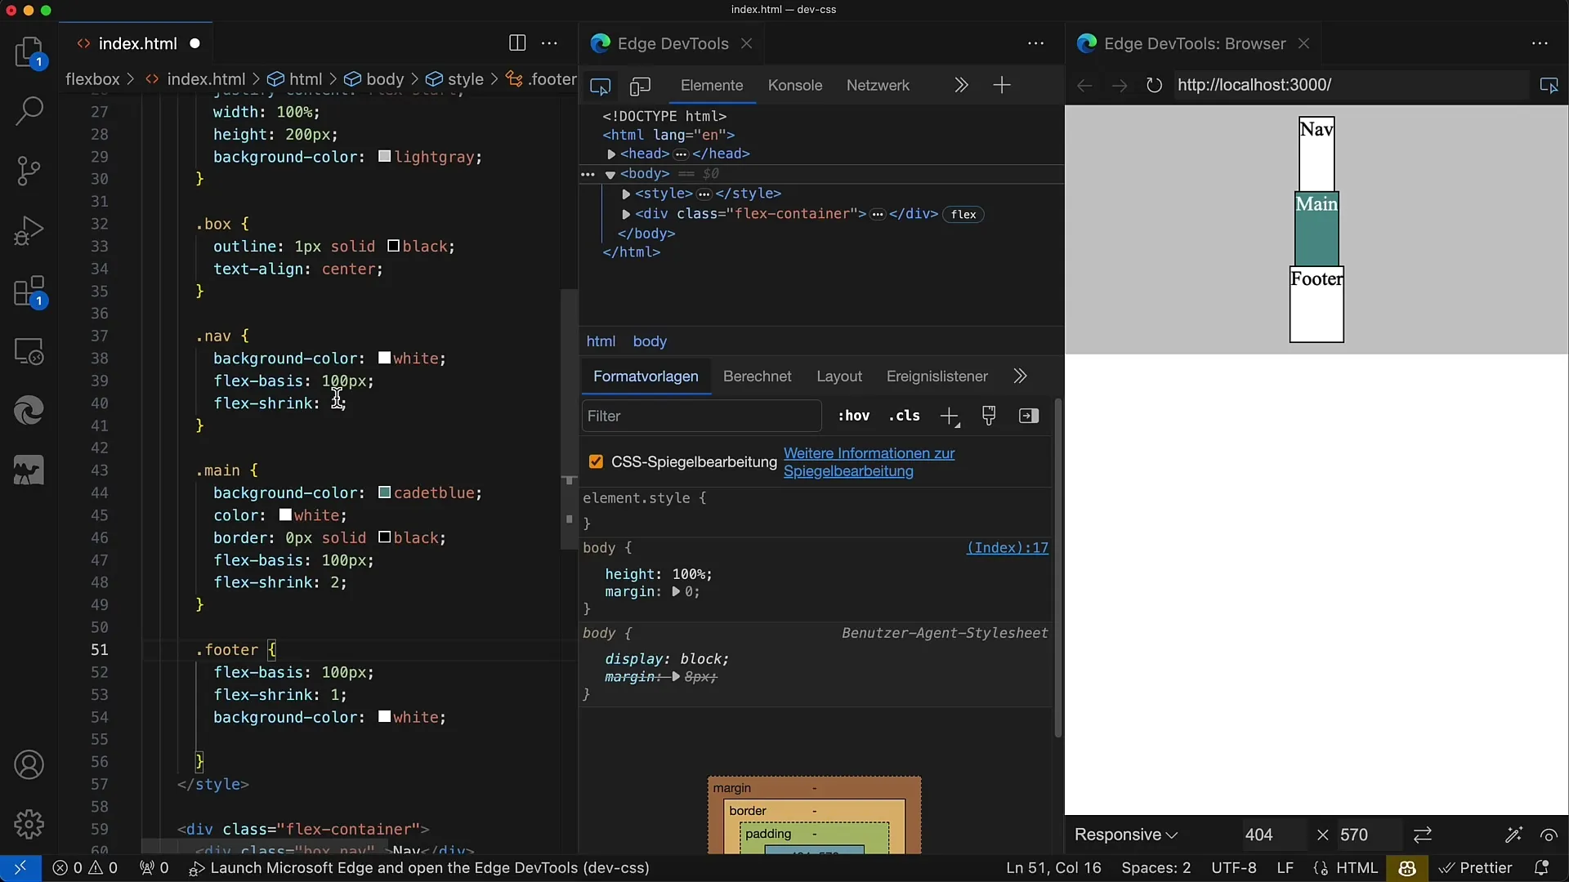Open the lightgray color swatch
The image size is (1569, 882).
tap(384, 157)
